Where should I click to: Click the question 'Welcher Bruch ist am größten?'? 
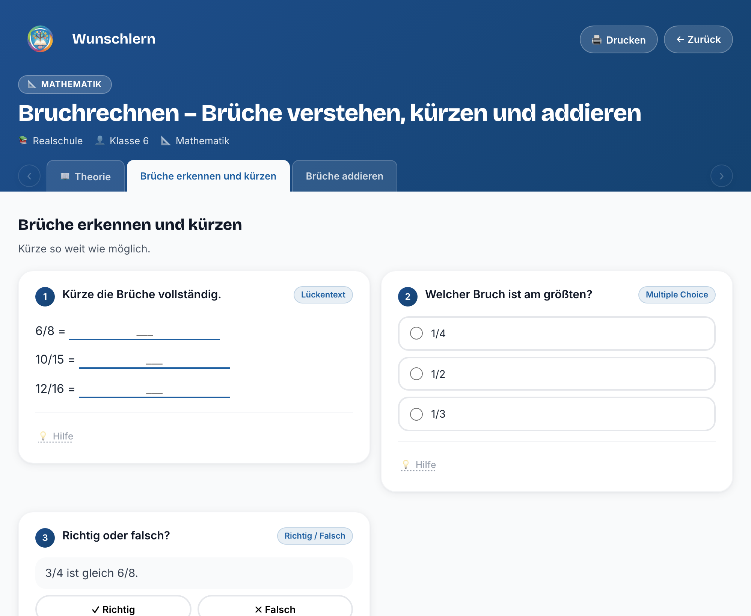pos(508,294)
